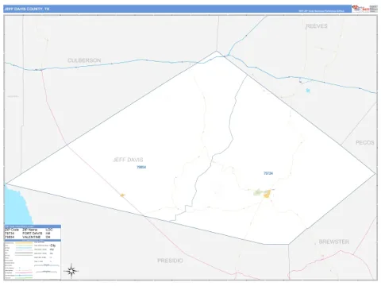Click the ZIP Code column header
This screenshot has height=286, width=381.
[12, 230]
